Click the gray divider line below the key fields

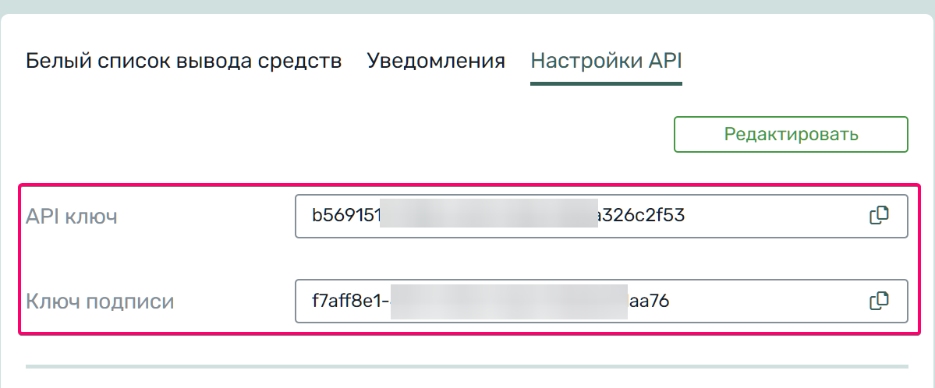click(466, 365)
